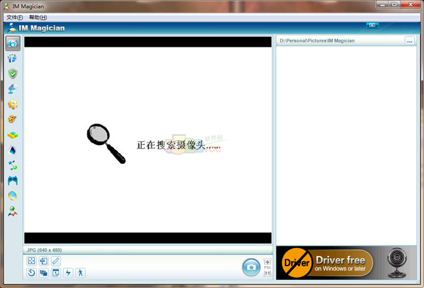Click the camera search preview area
The width and height of the screenshot is (424, 288).
pyautogui.click(x=148, y=140)
